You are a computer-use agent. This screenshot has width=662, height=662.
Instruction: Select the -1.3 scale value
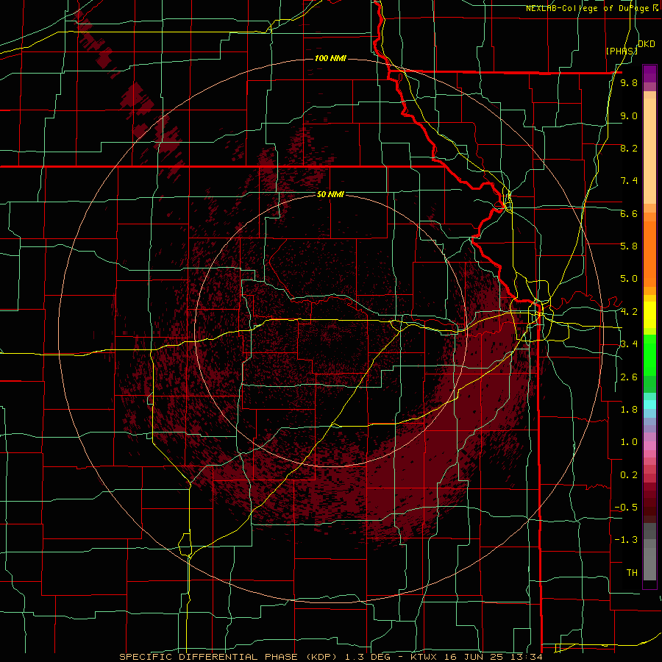pyautogui.click(x=626, y=540)
